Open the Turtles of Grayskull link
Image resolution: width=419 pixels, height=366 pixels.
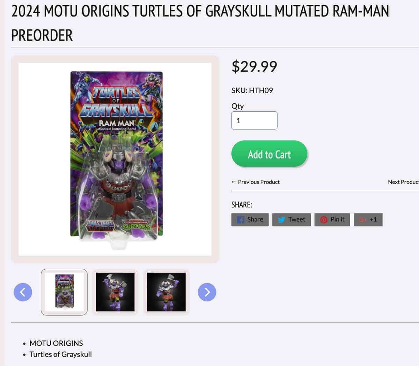(x=61, y=354)
